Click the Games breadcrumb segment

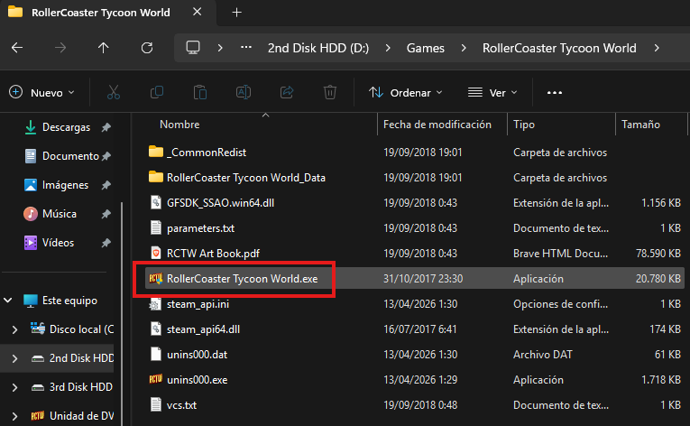click(425, 48)
